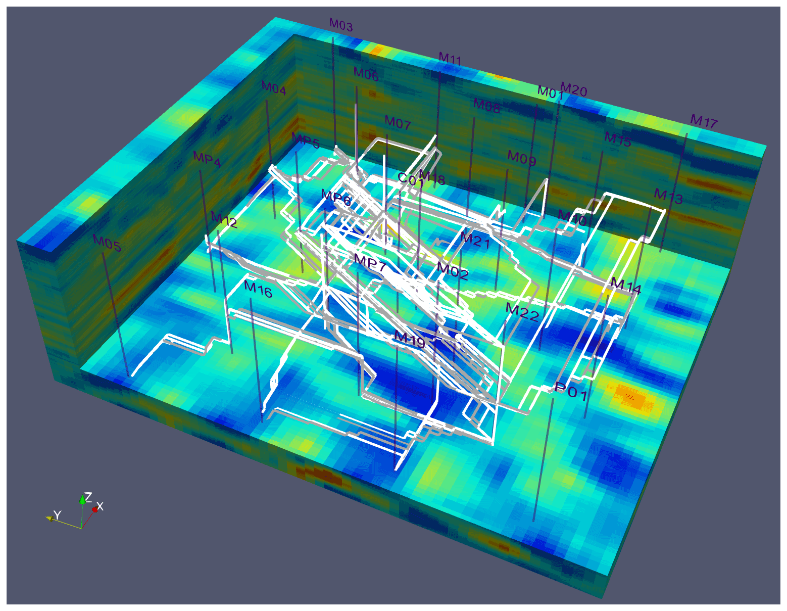The width and height of the screenshot is (787, 611).
Task: Pick the P01 well label
Action: click(x=571, y=390)
